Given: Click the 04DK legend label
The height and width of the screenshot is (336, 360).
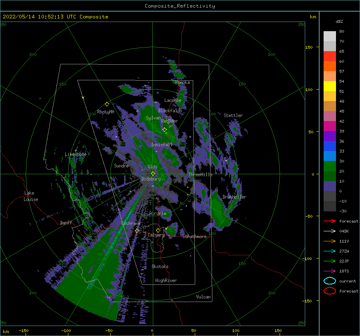Looking at the screenshot, I should [x=344, y=231].
